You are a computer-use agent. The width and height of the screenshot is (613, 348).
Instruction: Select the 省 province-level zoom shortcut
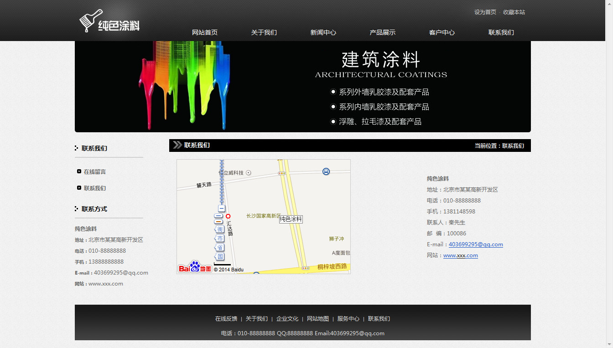pyautogui.click(x=220, y=247)
